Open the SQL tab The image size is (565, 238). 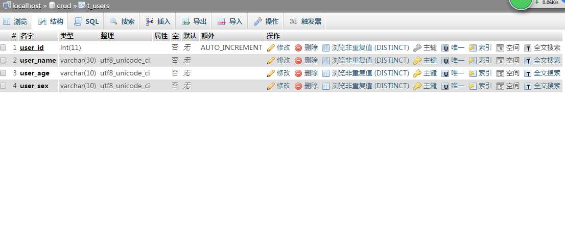pos(86,21)
